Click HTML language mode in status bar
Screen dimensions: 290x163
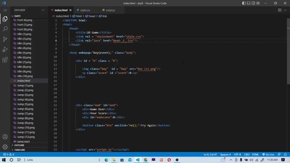point(256,154)
